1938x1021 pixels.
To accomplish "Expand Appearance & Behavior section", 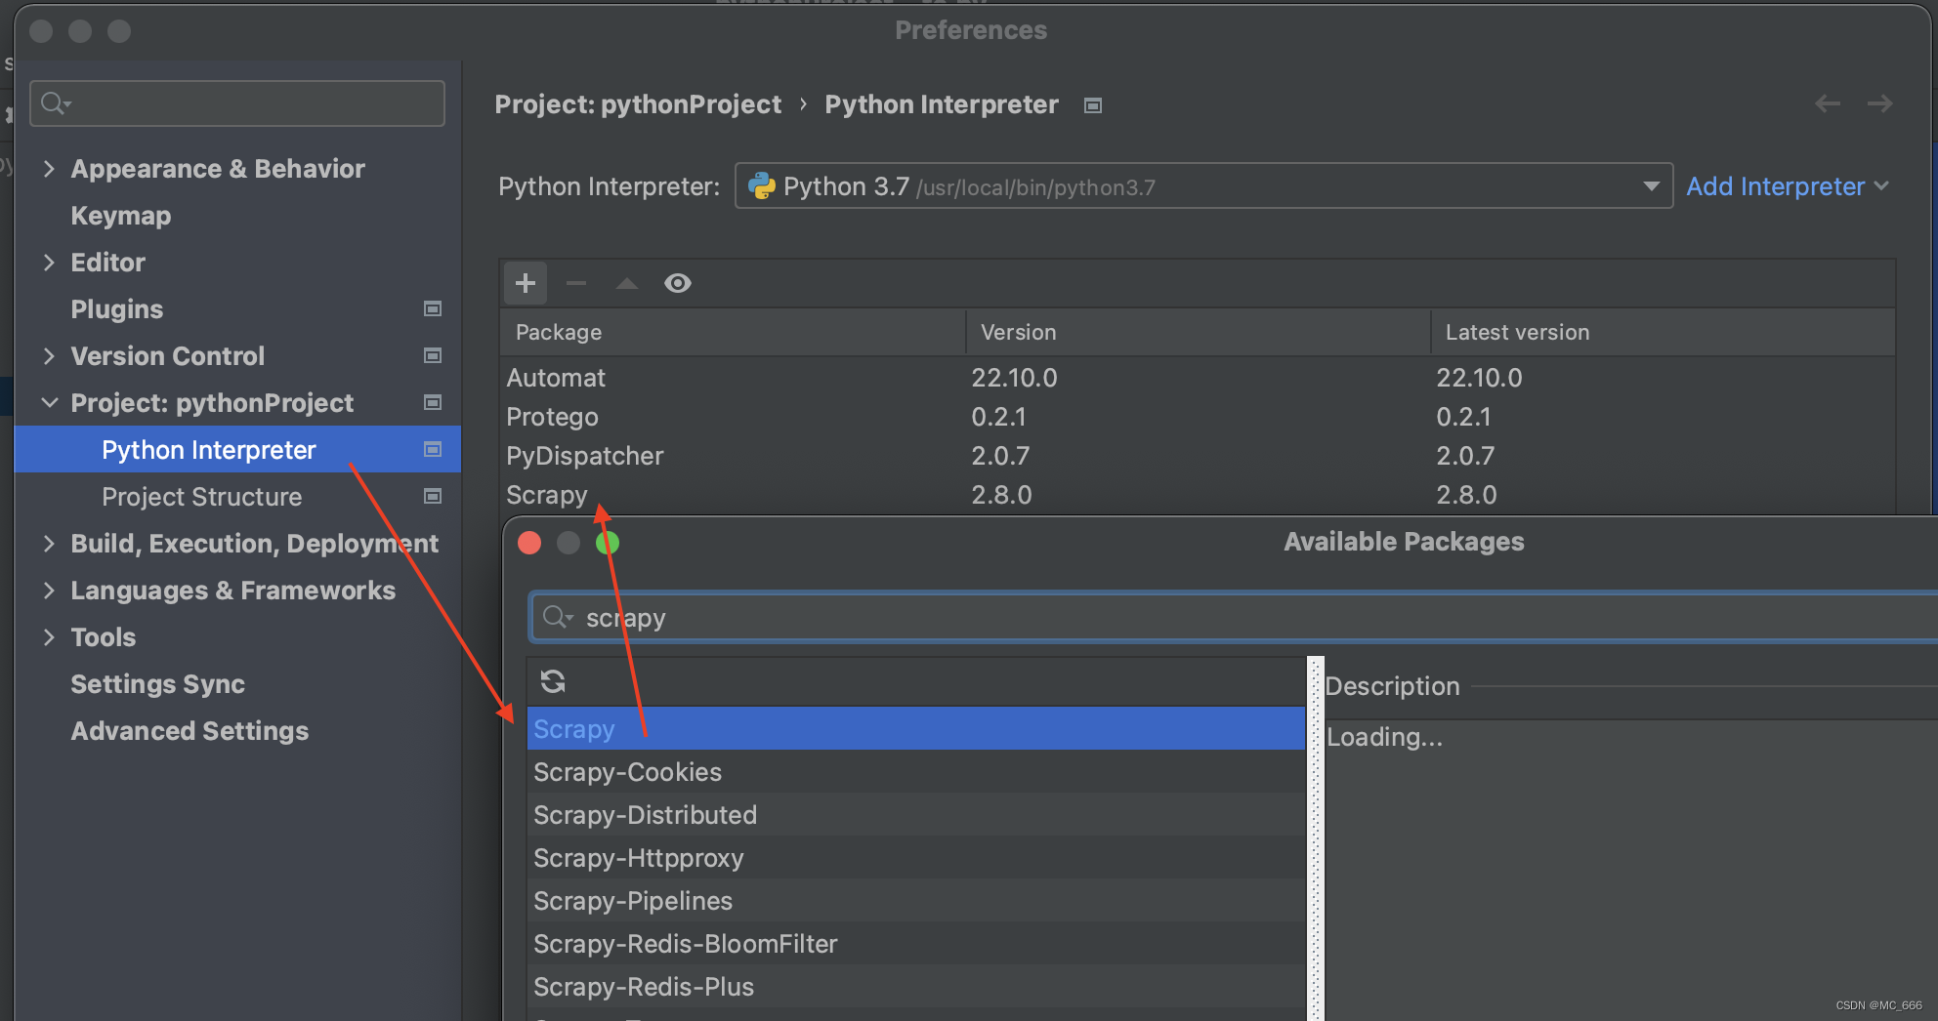I will [x=49, y=169].
